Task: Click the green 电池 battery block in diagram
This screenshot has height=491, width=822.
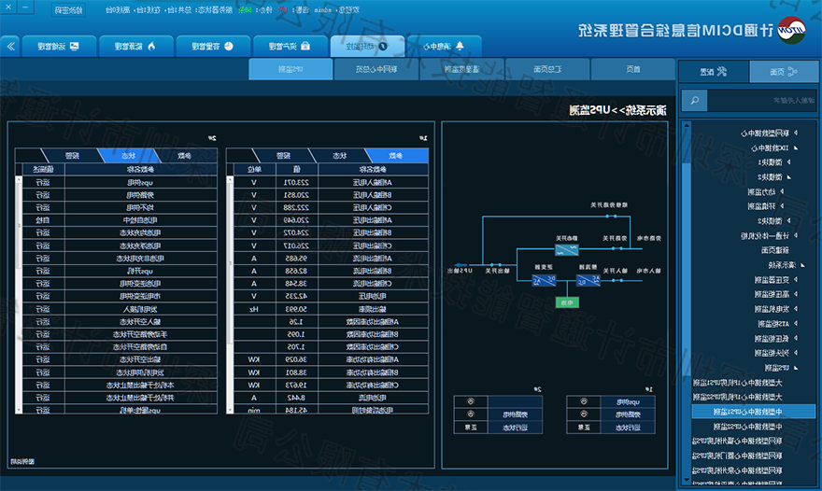Action: [x=567, y=302]
